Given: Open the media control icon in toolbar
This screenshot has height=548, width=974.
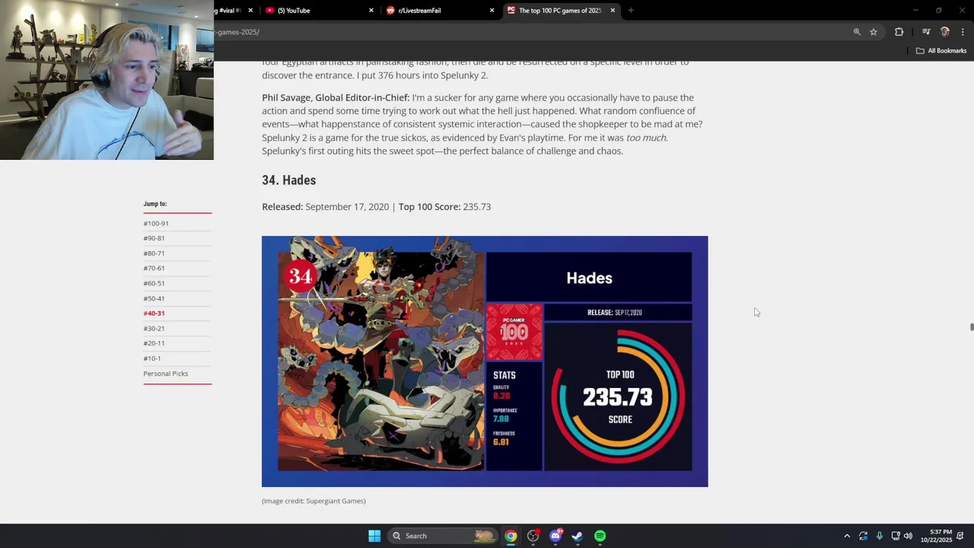Looking at the screenshot, I should pos(926,32).
